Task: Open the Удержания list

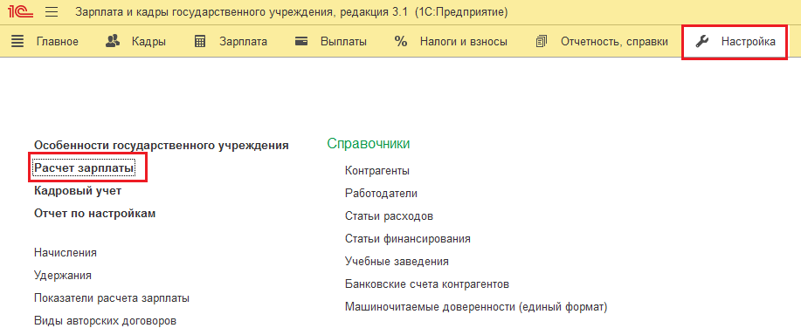Action: pos(63,276)
